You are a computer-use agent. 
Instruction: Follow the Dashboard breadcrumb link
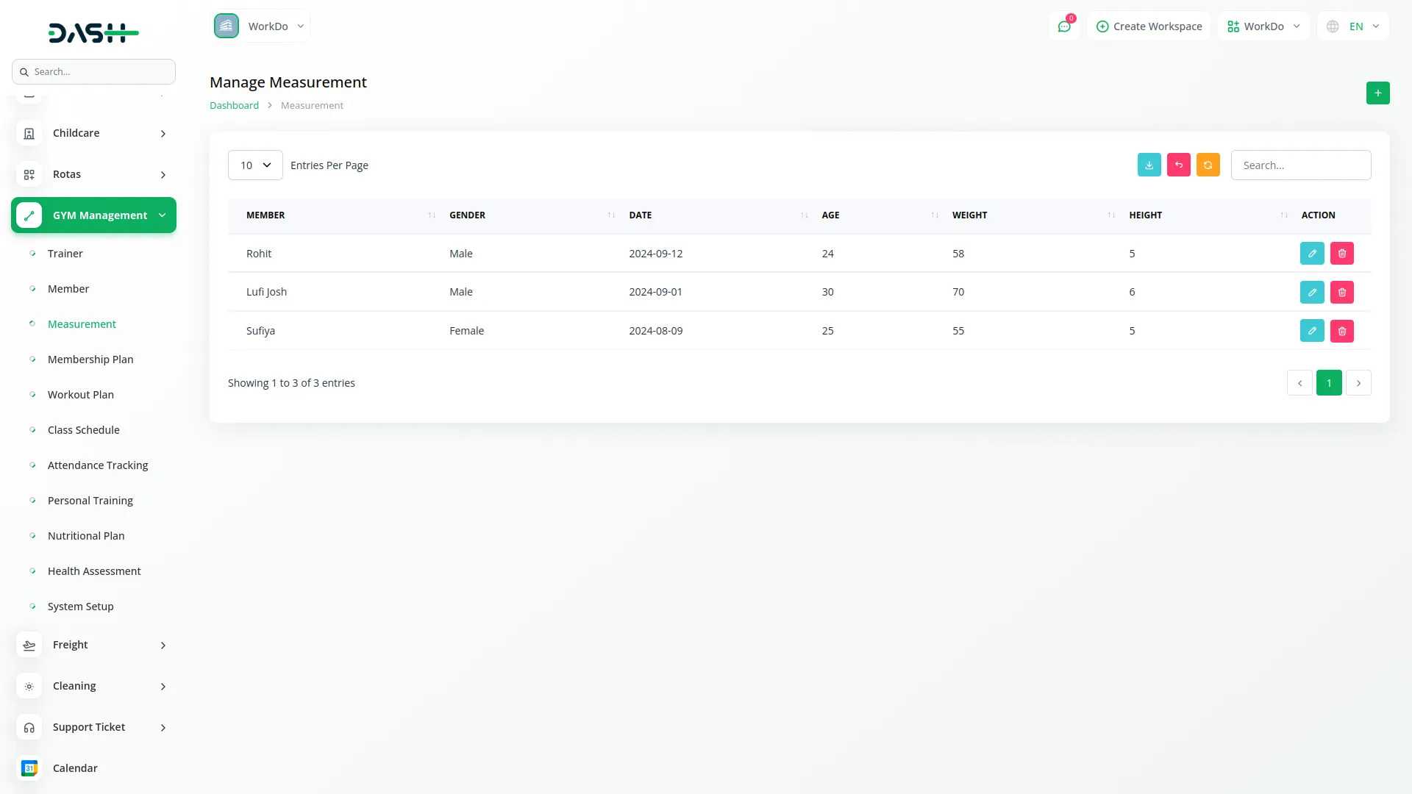tap(234, 106)
